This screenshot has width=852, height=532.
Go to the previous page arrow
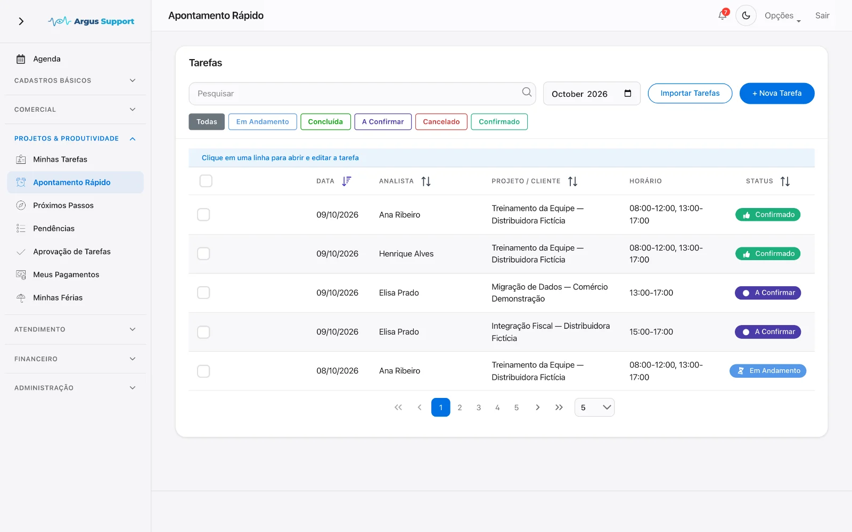point(420,408)
